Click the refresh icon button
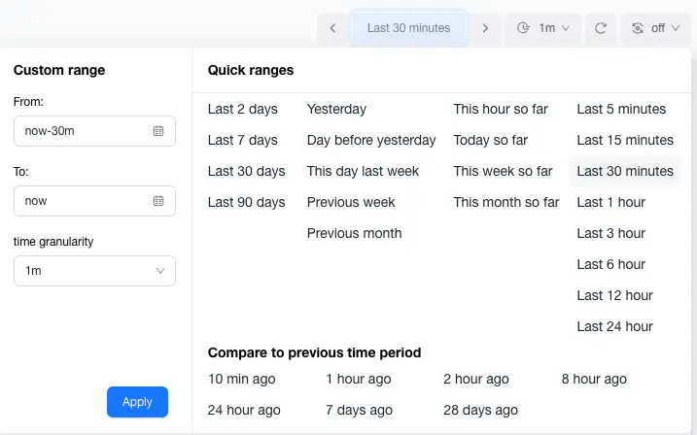This screenshot has width=697, height=435. point(600,28)
